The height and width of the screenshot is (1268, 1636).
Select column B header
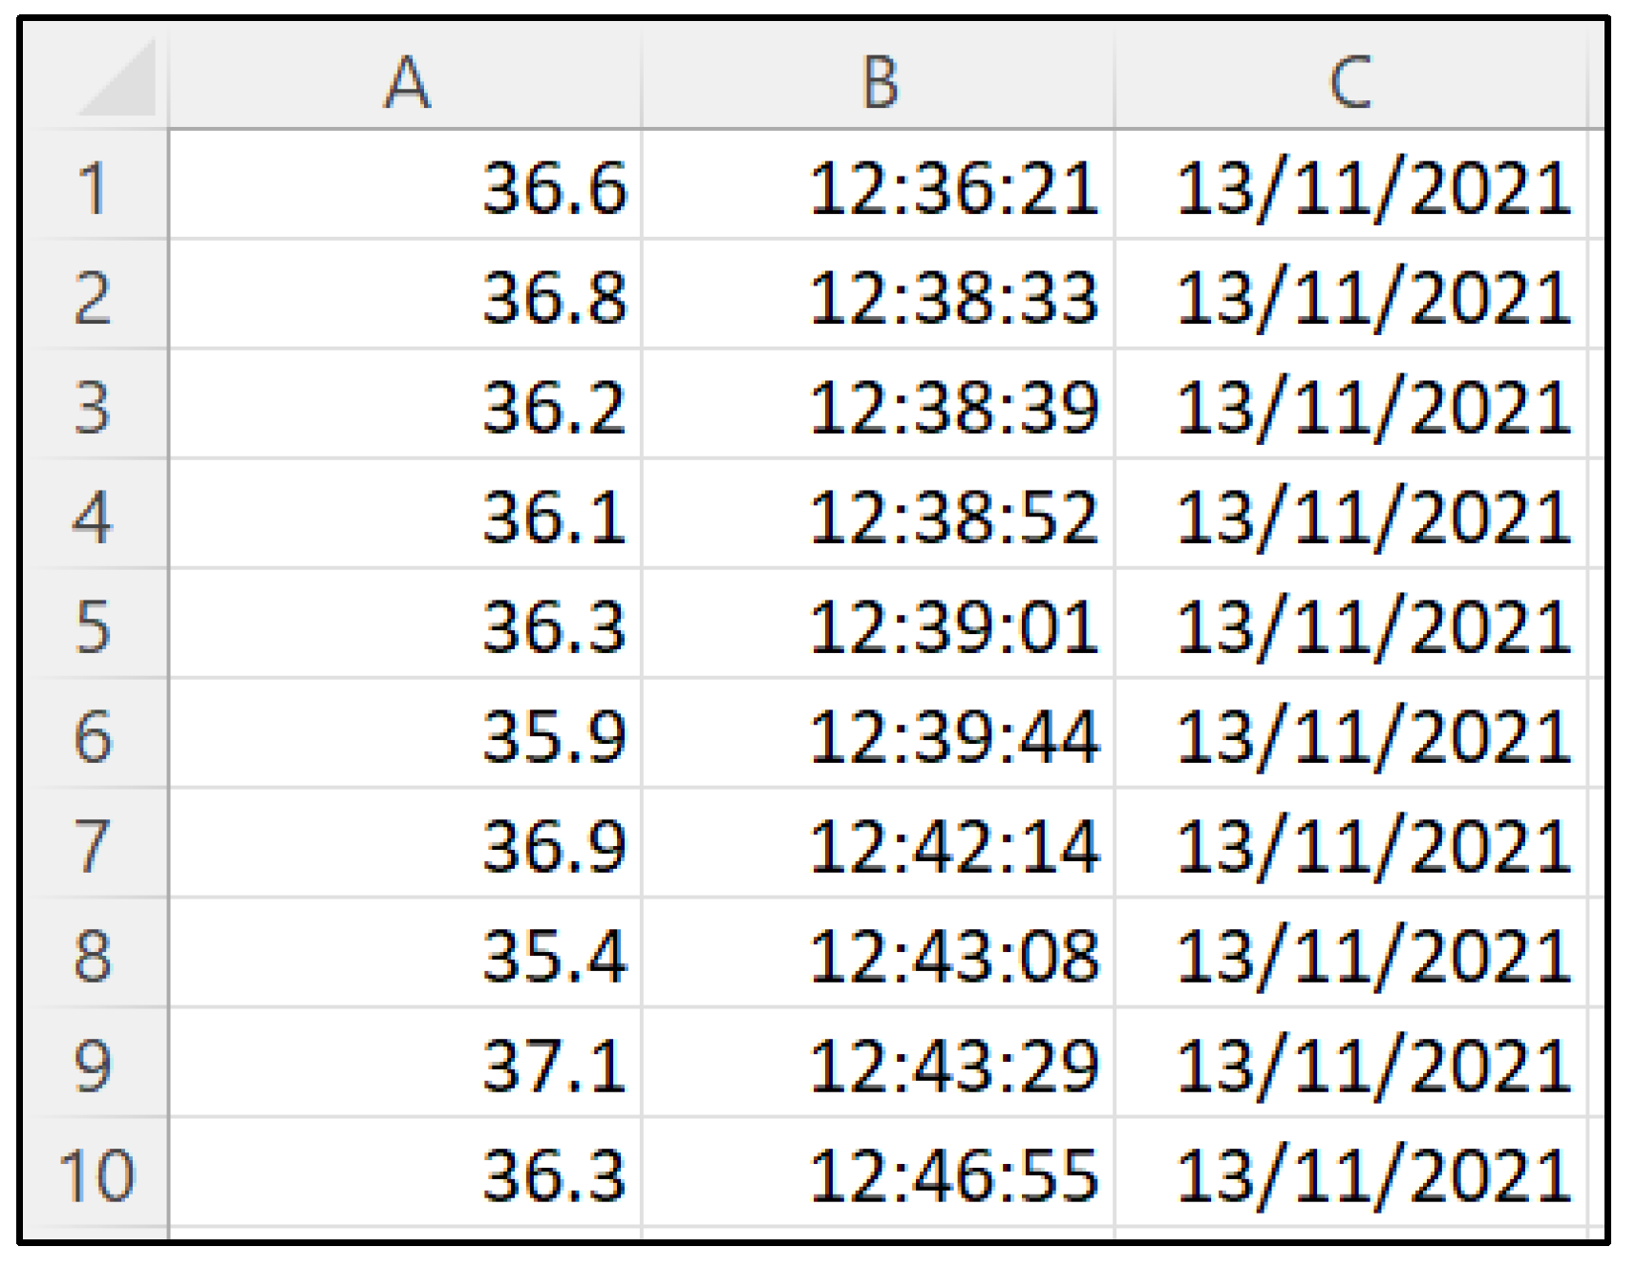pyautogui.click(x=879, y=83)
